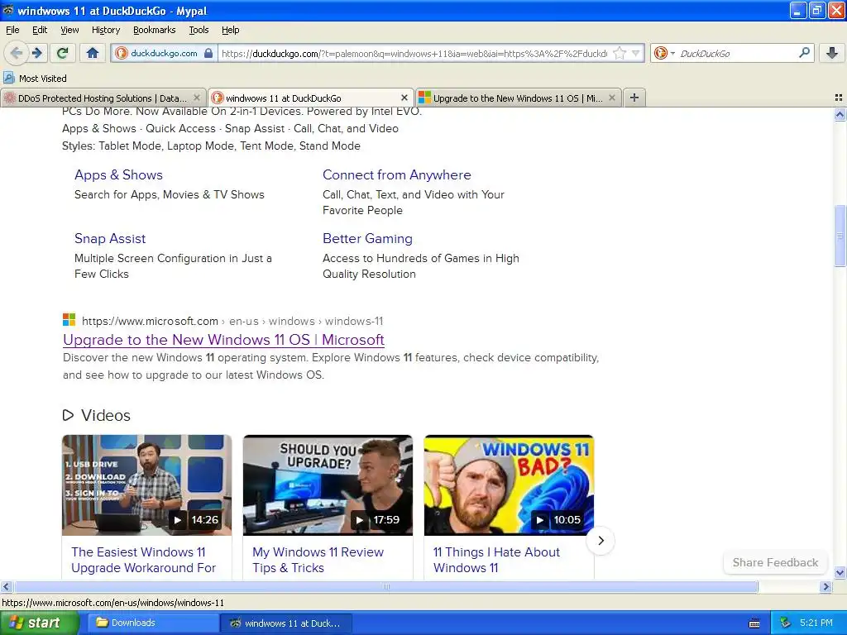Click the duckduckgo.com site identity box
The width and height of the screenshot is (847, 635).
coord(164,53)
